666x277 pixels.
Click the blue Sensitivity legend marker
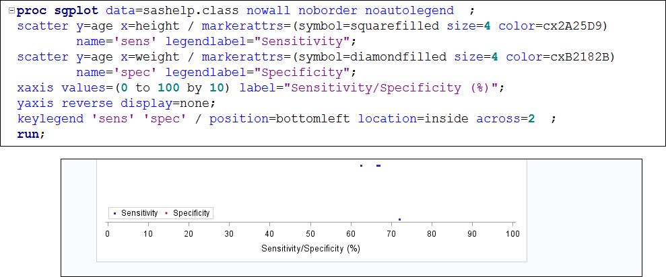click(115, 213)
